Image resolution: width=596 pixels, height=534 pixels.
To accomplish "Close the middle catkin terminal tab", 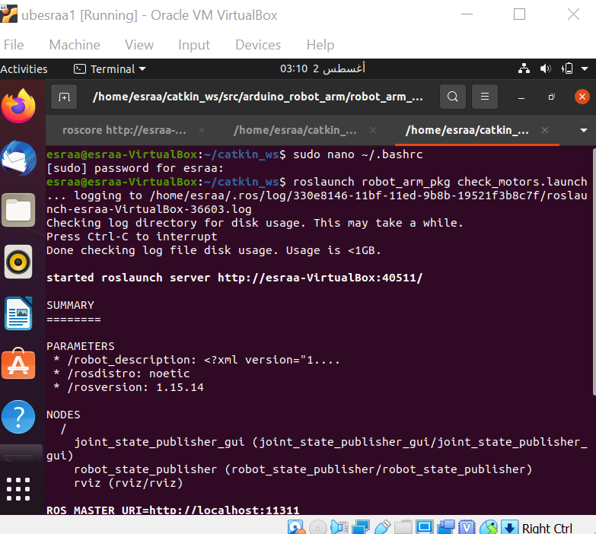I will [373, 130].
